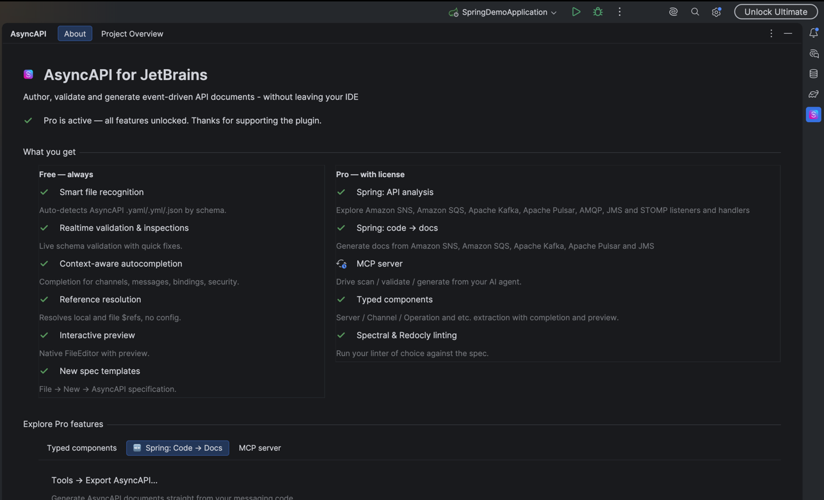Click the What you get section title
Screen dimensions: 824x500
tap(49, 152)
